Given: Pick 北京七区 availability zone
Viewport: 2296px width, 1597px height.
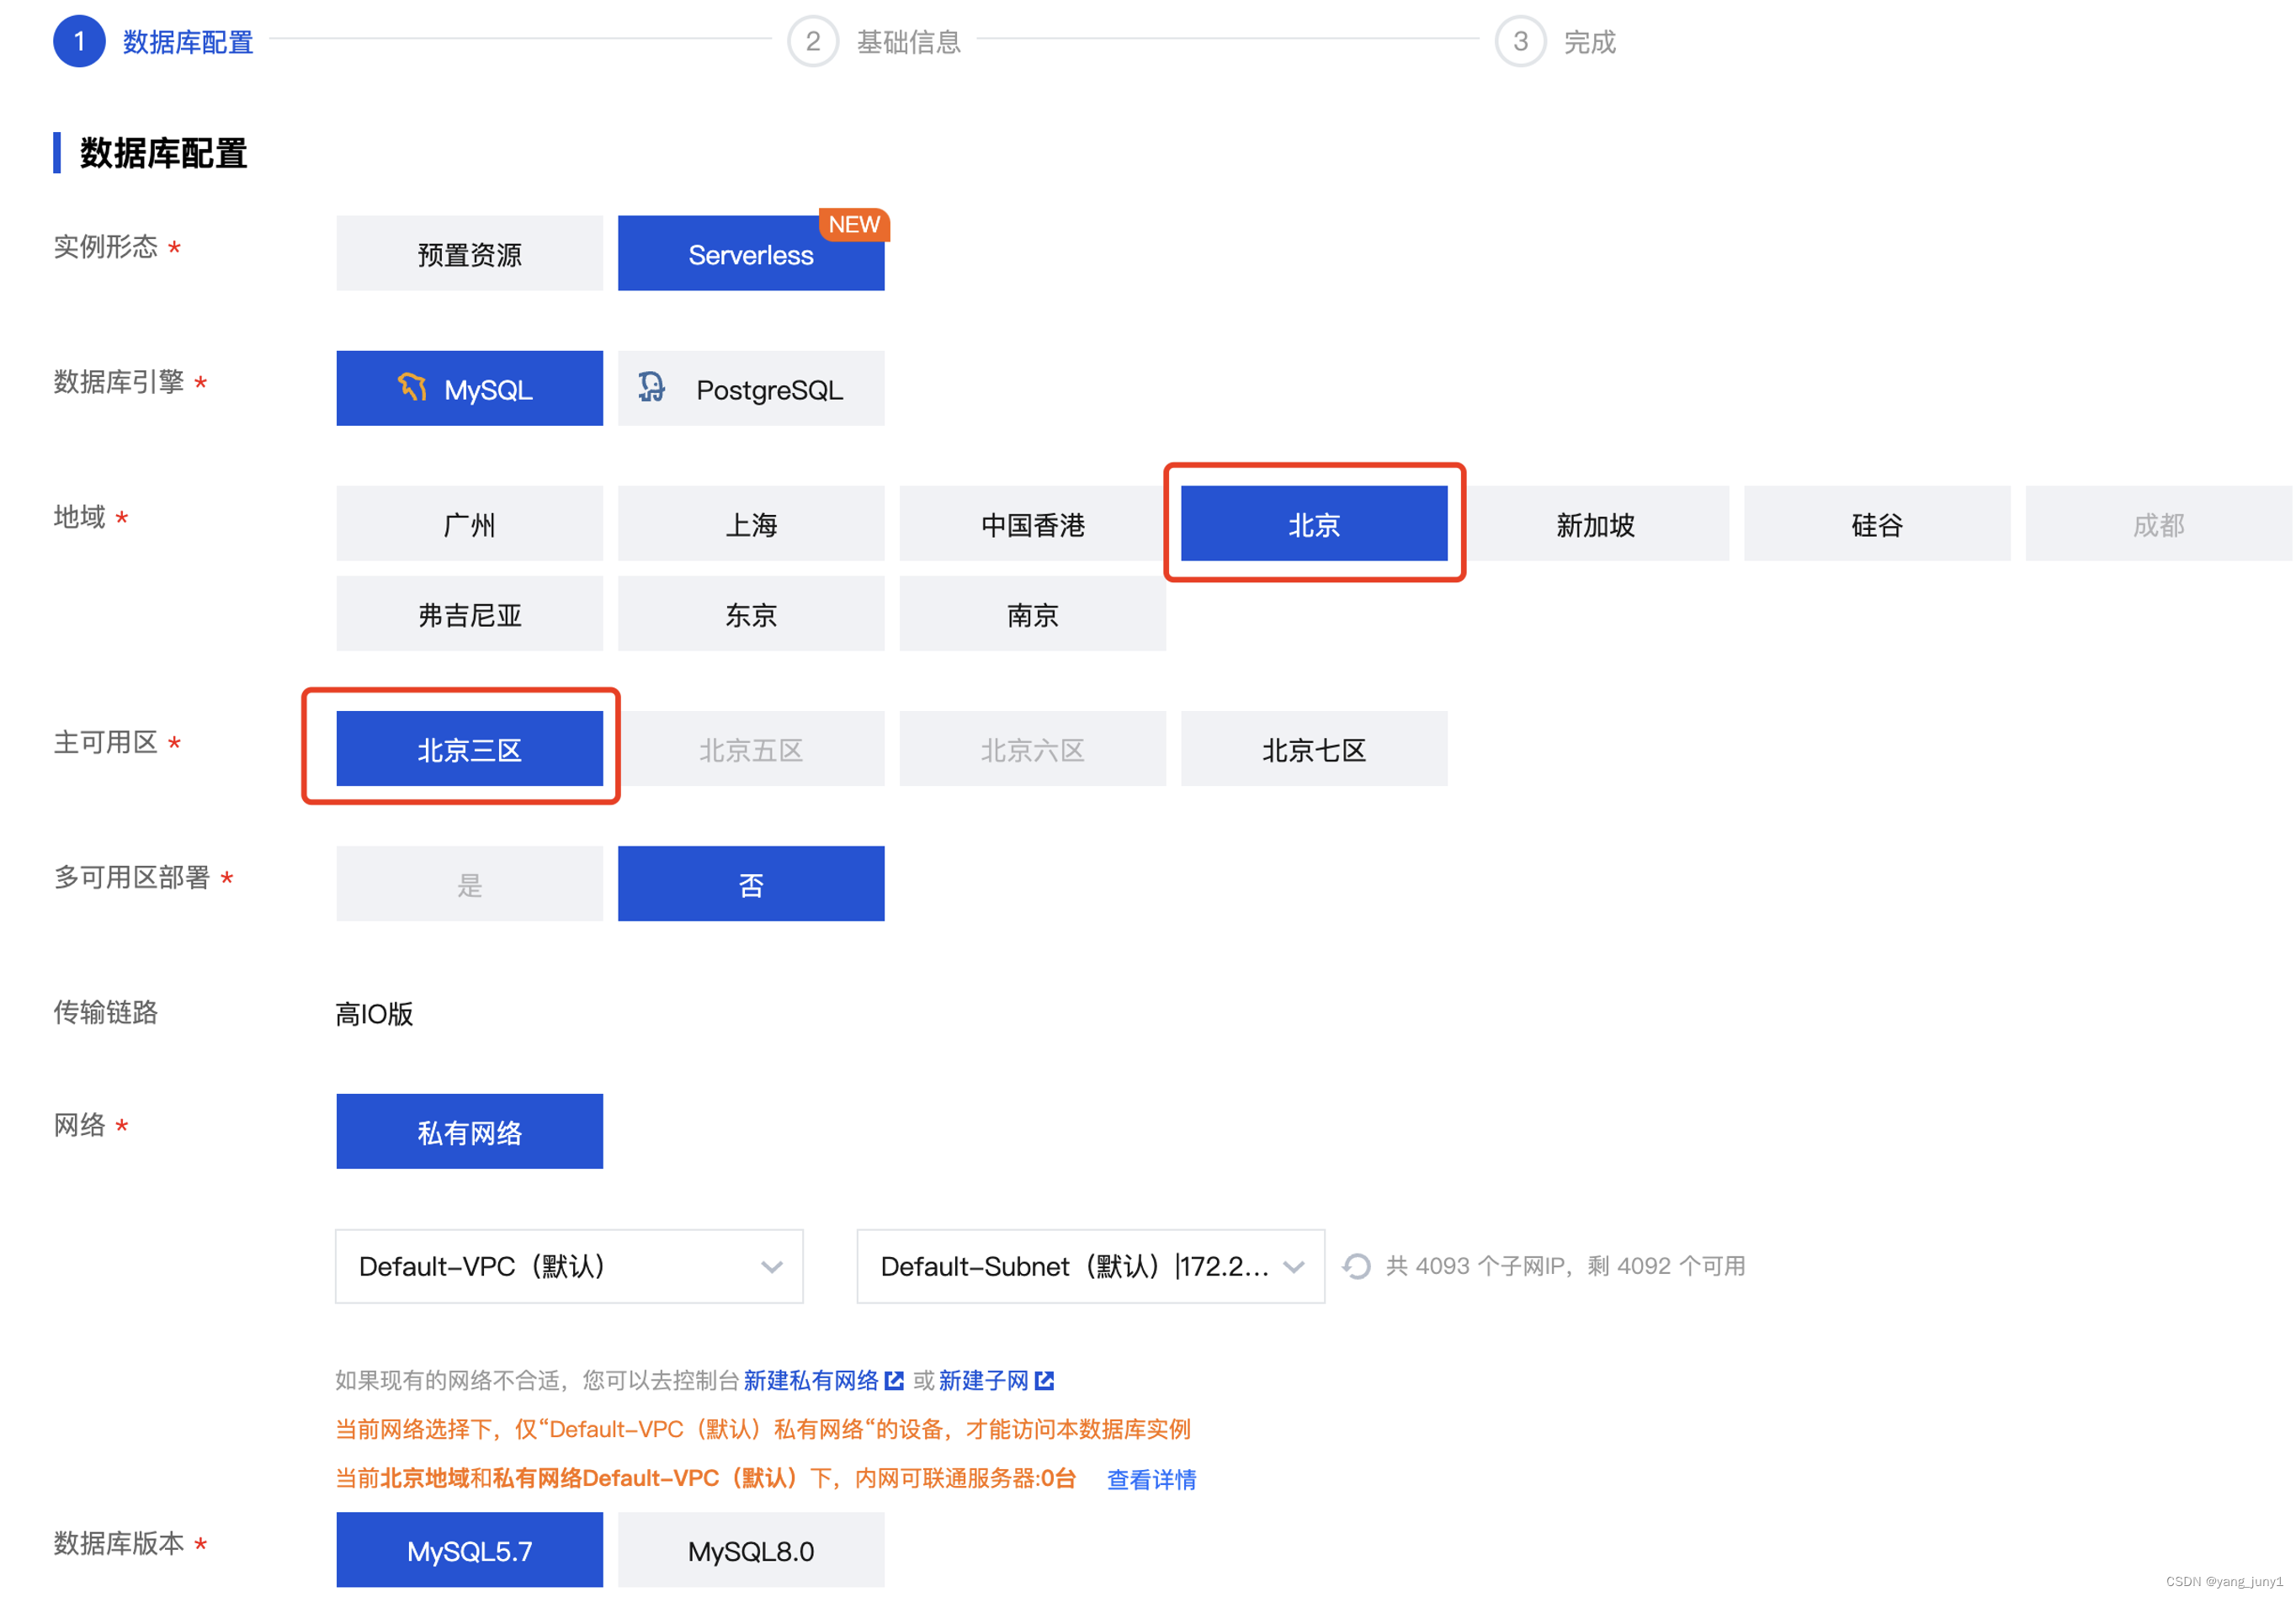Looking at the screenshot, I should tap(1313, 749).
